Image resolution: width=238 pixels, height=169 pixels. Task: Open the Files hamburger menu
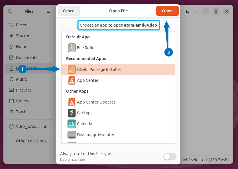click(48, 11)
